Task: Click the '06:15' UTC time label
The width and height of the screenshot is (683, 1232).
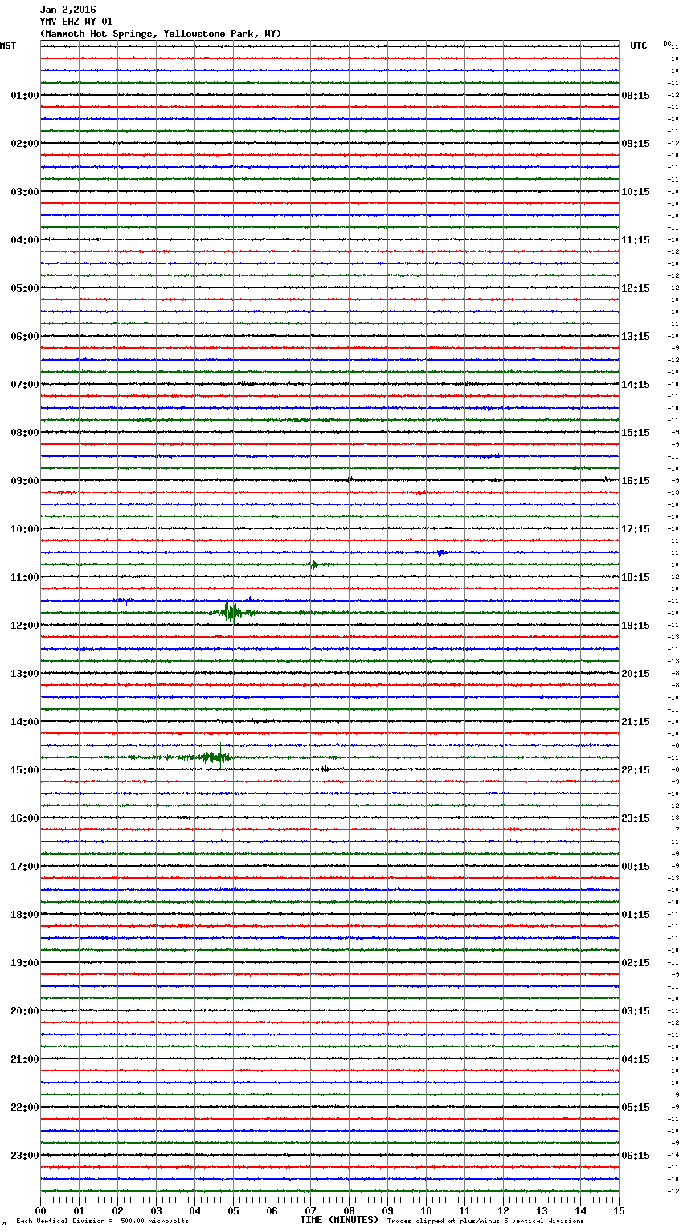Action: [636, 1156]
